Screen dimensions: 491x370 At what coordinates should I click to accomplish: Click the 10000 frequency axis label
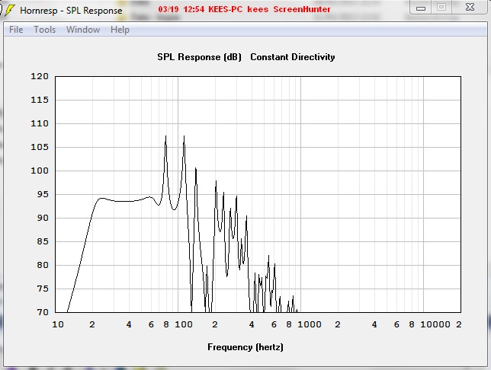(x=435, y=324)
